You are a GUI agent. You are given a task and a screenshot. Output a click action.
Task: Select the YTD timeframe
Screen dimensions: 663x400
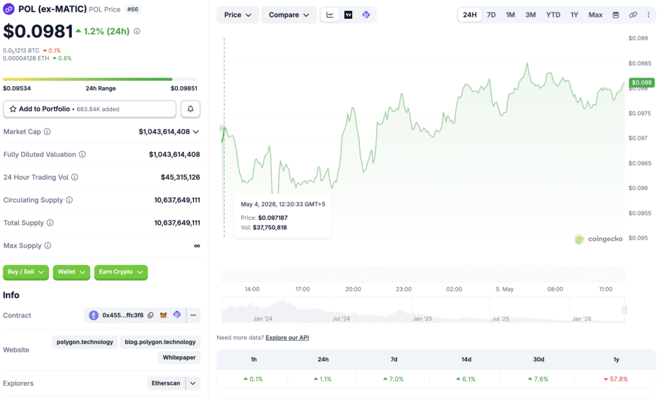click(x=553, y=15)
